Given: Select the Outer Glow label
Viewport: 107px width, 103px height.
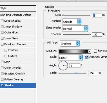Looking at the screenshot, I should pyautogui.click(x=11, y=32).
